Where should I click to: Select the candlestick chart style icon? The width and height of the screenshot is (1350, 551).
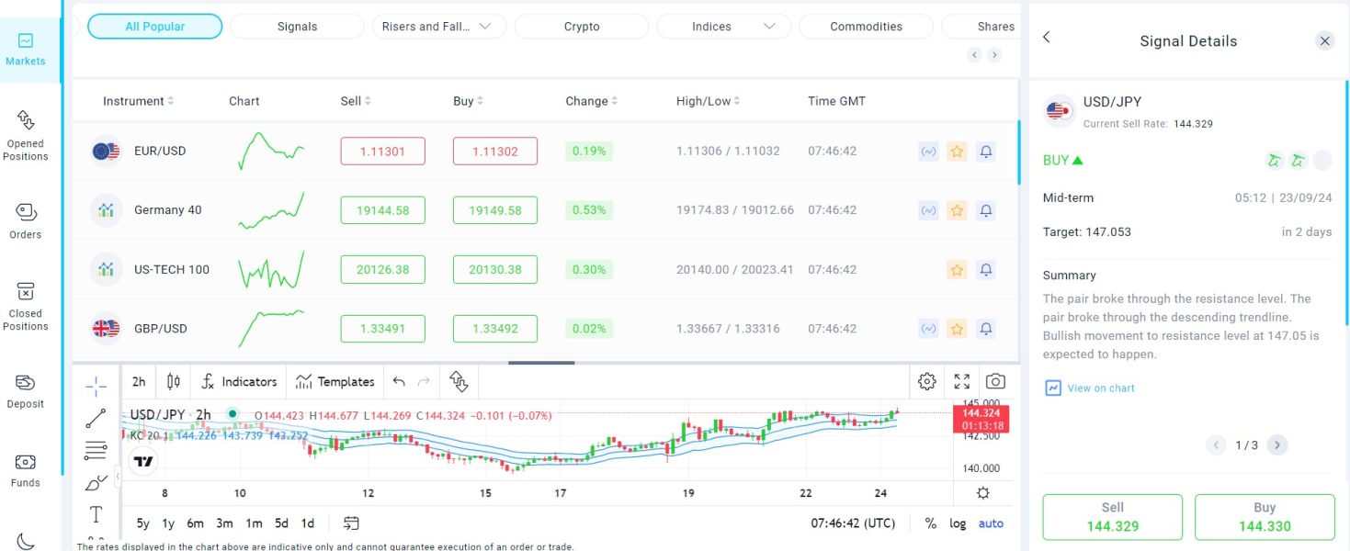click(x=174, y=381)
